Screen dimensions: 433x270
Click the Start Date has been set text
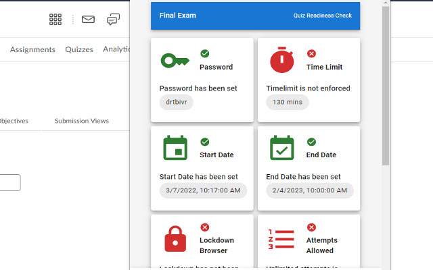pos(198,177)
